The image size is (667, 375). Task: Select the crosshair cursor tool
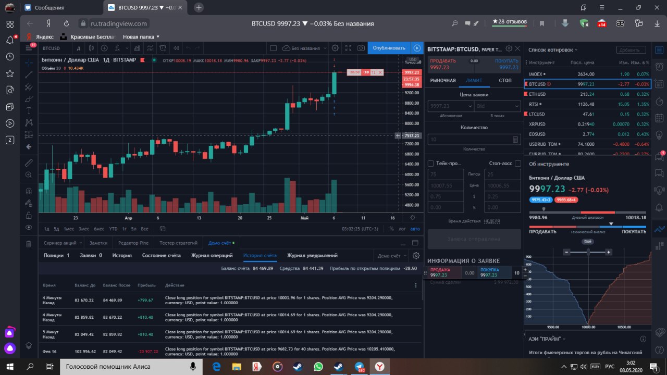click(29, 62)
